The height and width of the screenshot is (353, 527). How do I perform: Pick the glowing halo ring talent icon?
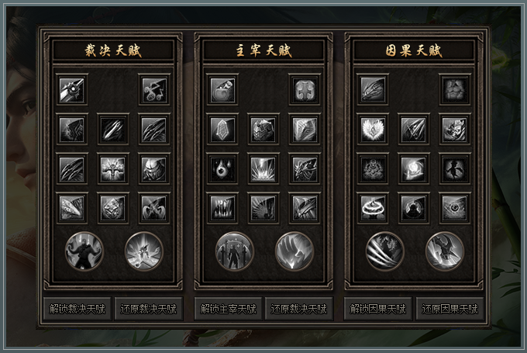coord(373,208)
